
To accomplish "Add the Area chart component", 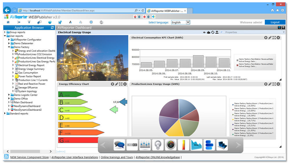I will 196,145.
